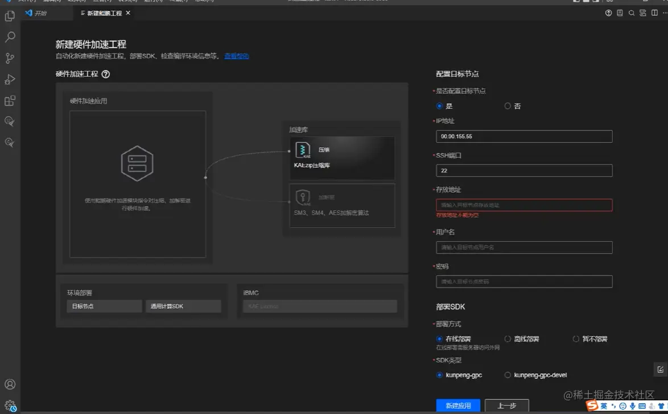Click the iBMC label
Image resolution: width=668 pixels, height=414 pixels.
pyautogui.click(x=251, y=293)
